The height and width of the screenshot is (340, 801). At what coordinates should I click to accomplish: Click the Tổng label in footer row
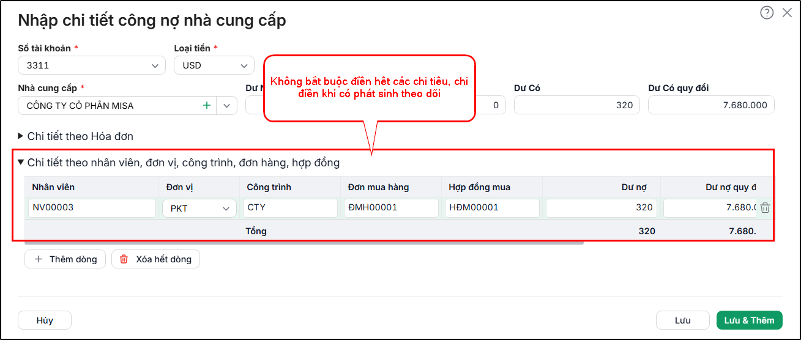[x=256, y=231]
